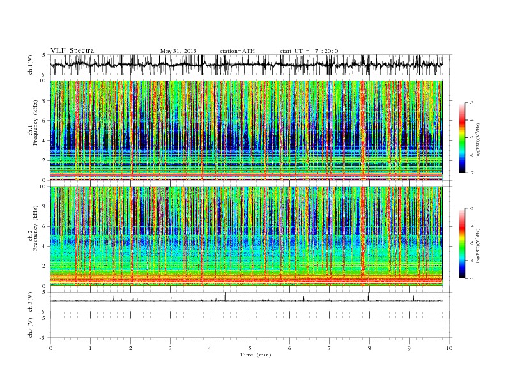Click the time axis tick label '1'
This screenshot has height=391, width=506.
[90, 348]
